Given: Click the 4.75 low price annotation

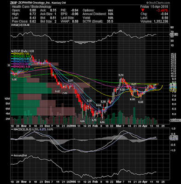Looking at the screenshot, I should tap(94, 120).
